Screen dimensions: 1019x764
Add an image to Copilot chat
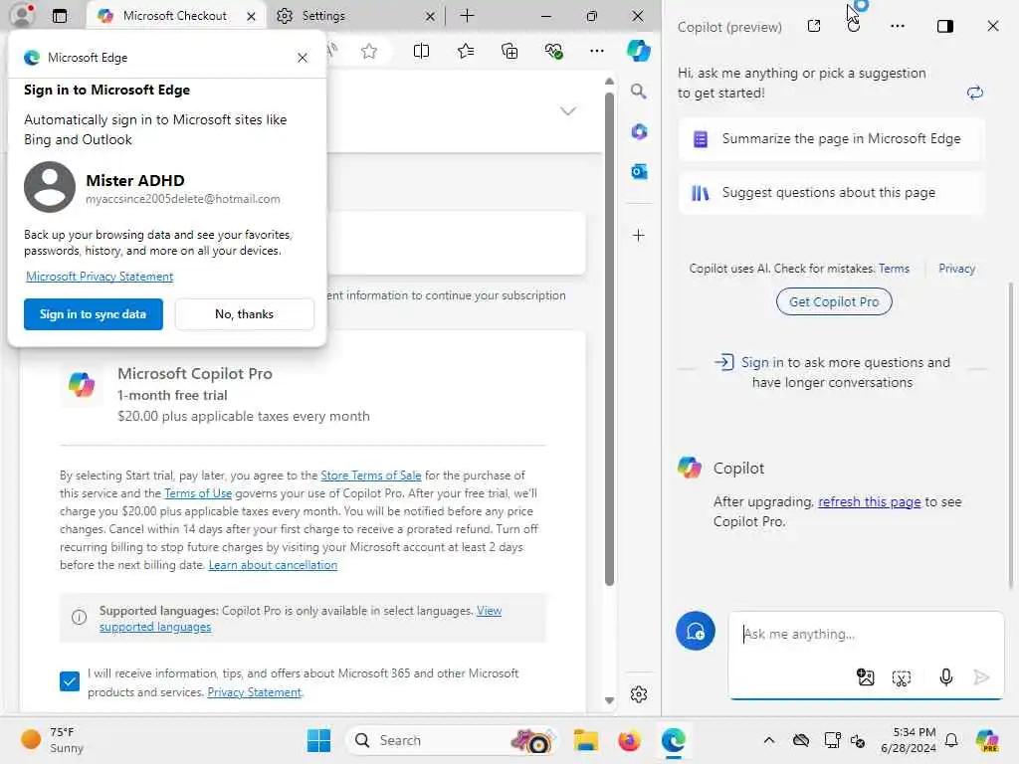[x=865, y=678]
